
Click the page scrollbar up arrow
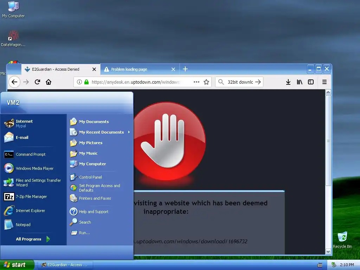click(328, 92)
